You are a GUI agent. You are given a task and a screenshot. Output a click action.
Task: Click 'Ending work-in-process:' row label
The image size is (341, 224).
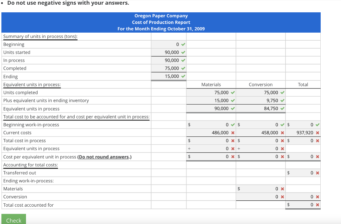(28, 181)
